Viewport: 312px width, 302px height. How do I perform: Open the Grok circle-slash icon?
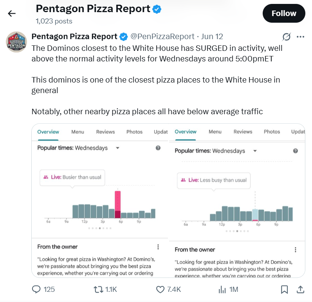coord(287,37)
